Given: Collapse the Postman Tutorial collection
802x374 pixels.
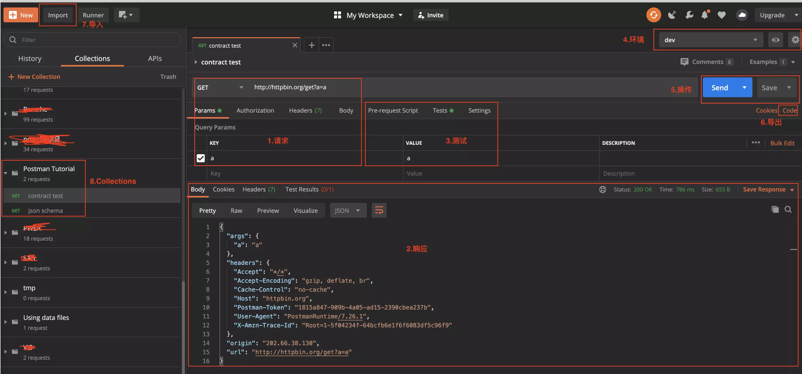Looking at the screenshot, I should click(x=5, y=173).
